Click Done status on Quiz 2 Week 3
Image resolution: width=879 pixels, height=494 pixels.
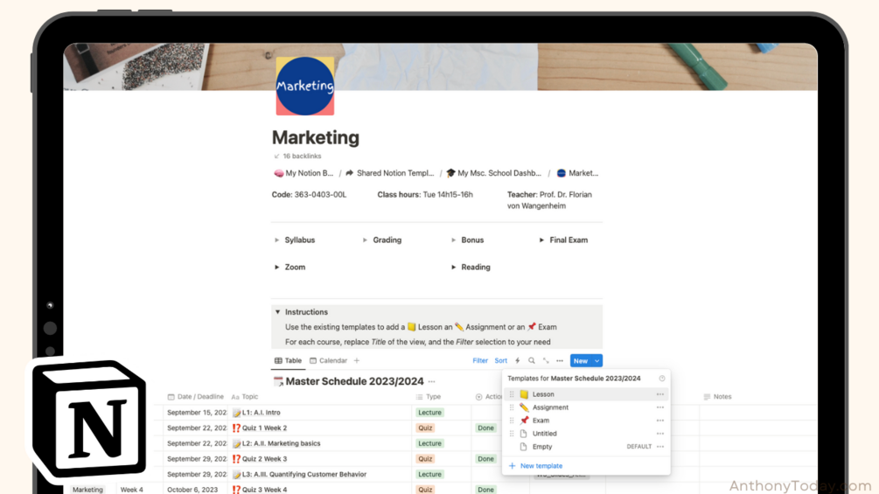(x=485, y=459)
